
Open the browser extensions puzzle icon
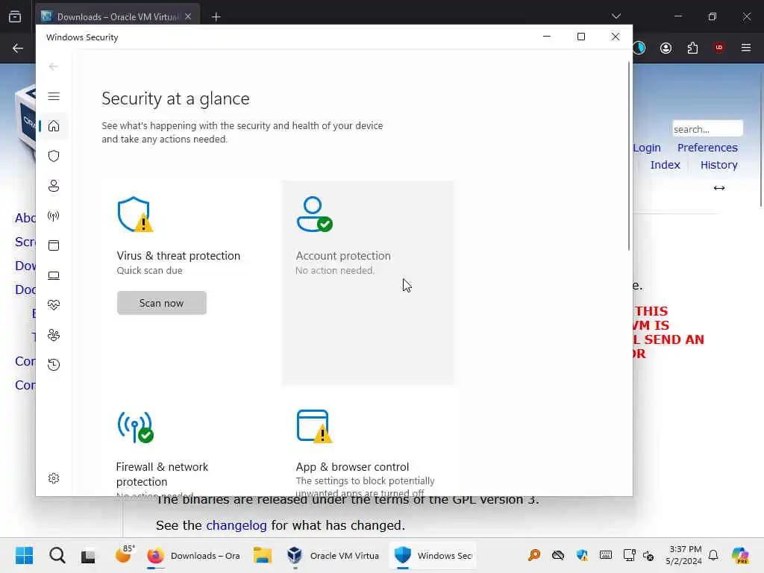pos(692,48)
